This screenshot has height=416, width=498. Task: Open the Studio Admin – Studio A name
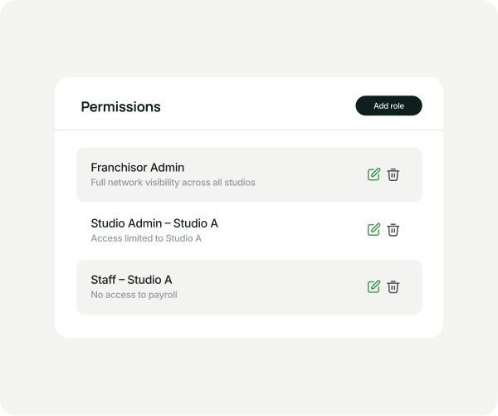(x=154, y=223)
